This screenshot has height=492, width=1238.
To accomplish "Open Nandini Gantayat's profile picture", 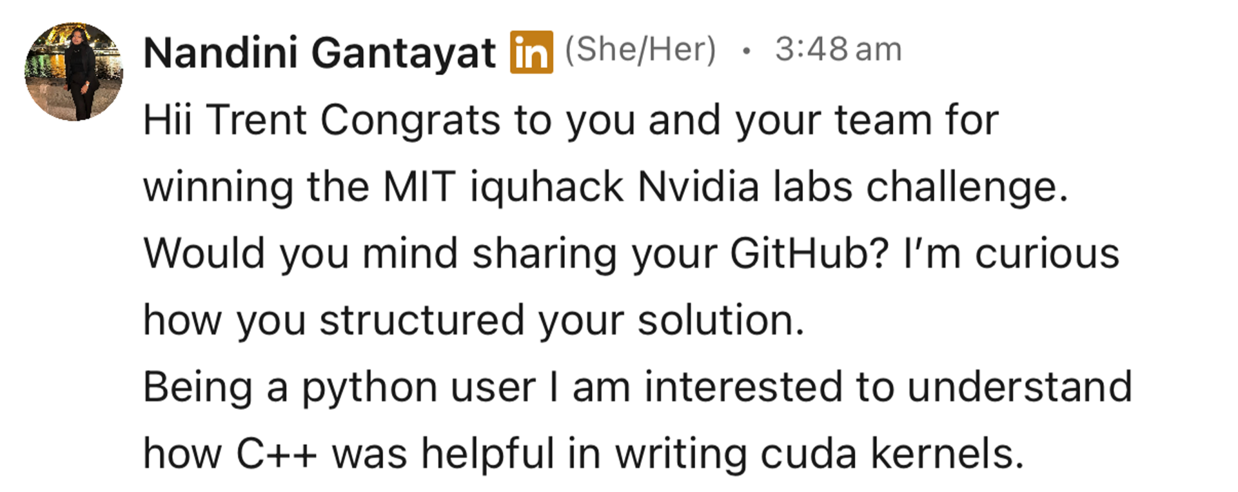I will pyautogui.click(x=74, y=72).
